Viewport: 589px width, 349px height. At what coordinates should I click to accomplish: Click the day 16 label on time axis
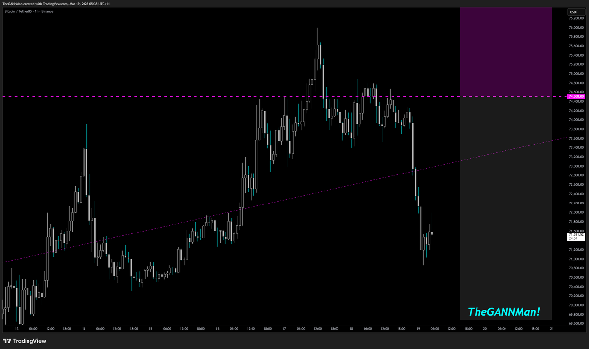click(x=217, y=329)
